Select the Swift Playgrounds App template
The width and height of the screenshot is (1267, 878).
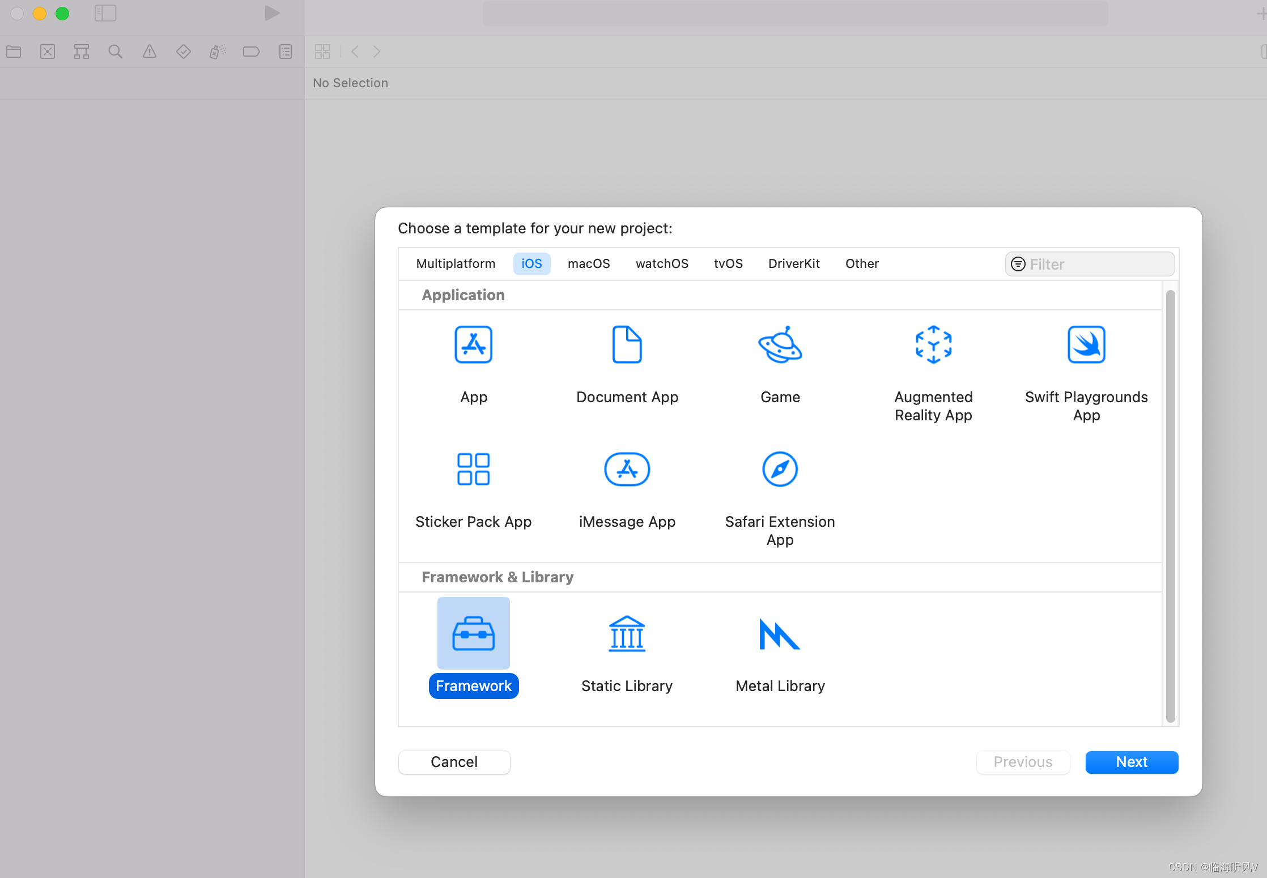(x=1086, y=373)
